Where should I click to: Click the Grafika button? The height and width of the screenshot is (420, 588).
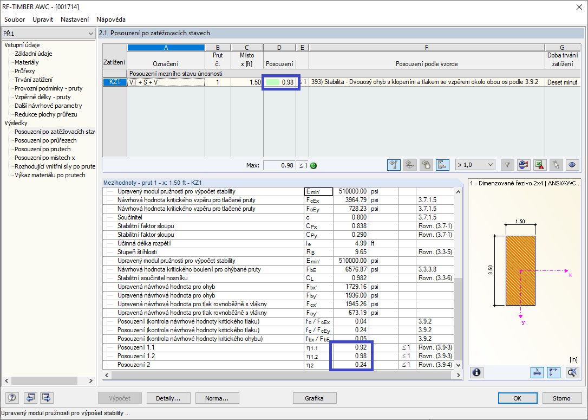click(314, 398)
